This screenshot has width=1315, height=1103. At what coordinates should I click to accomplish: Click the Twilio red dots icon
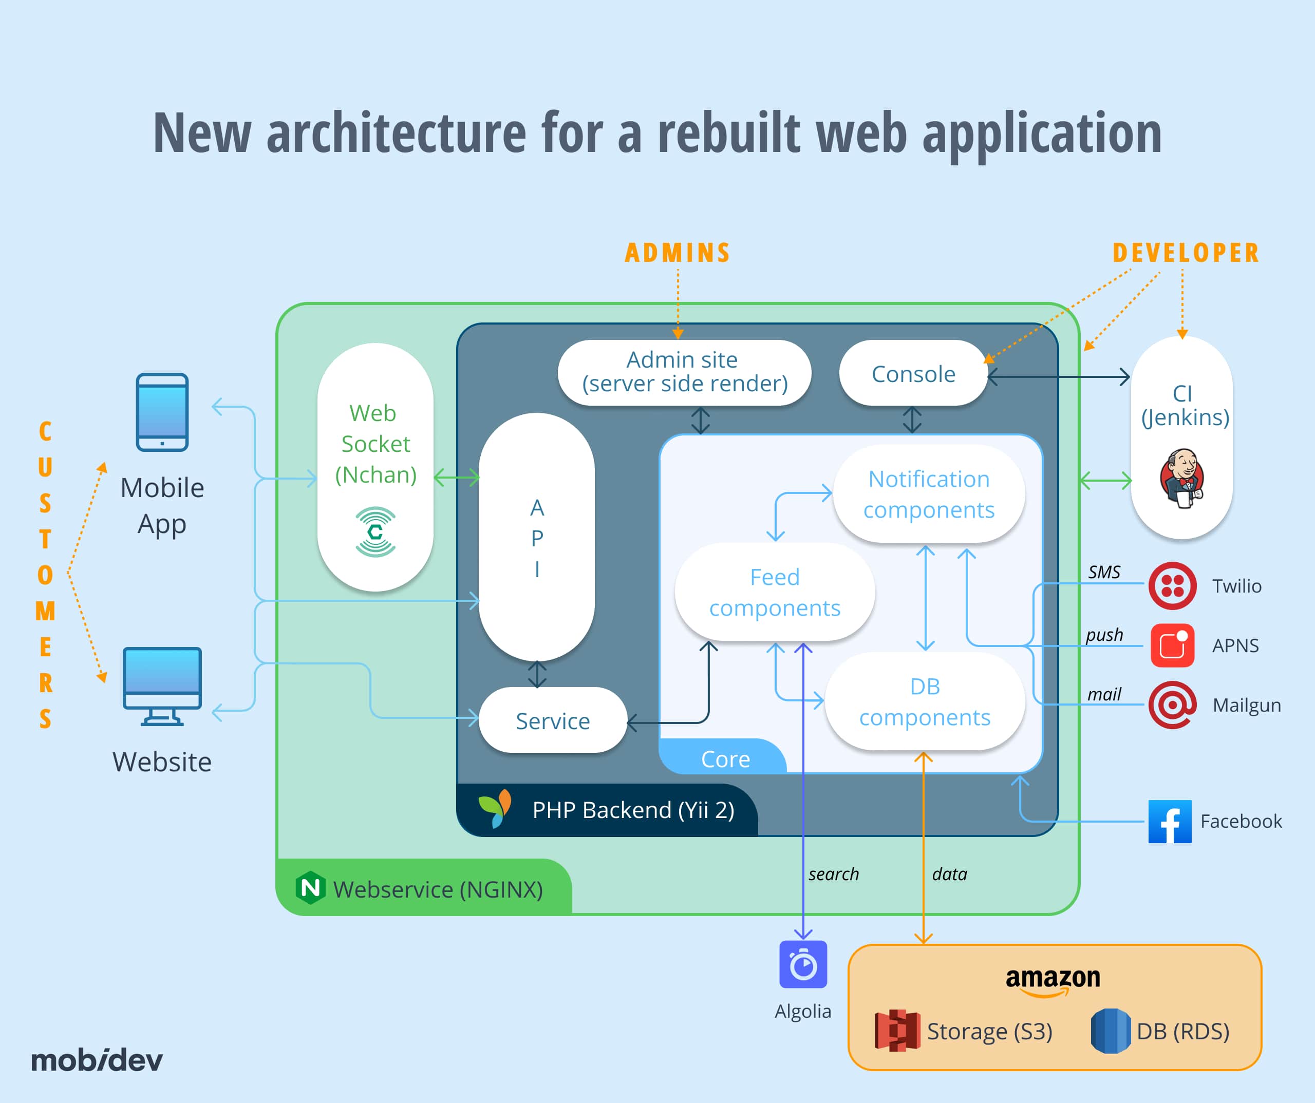[x=1172, y=586]
